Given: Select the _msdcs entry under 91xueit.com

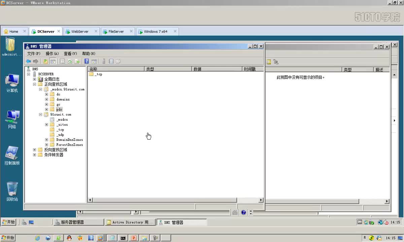Looking at the screenshot, I should click(62, 119).
